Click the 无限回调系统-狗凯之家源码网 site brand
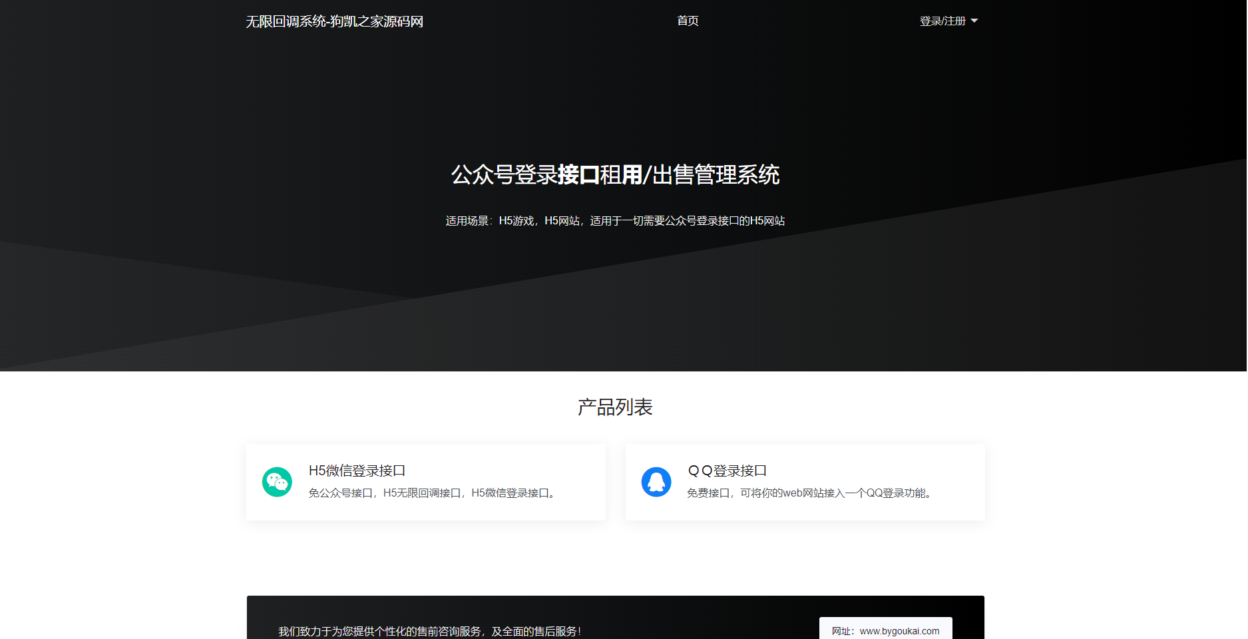 [334, 21]
